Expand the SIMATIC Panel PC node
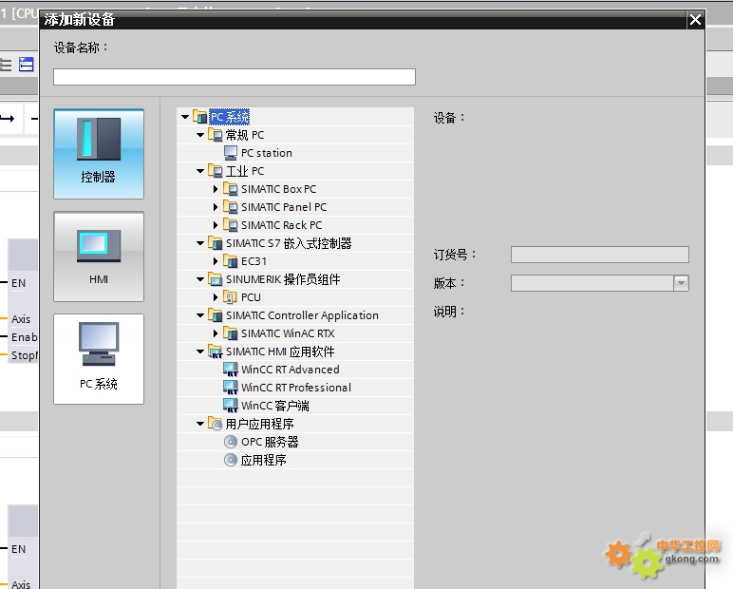This screenshot has height=589, width=733. coord(215,207)
